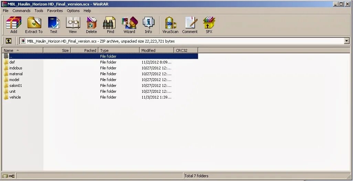The height and width of the screenshot is (181, 353).
Task: Click the model folder name
Action: click(14, 80)
